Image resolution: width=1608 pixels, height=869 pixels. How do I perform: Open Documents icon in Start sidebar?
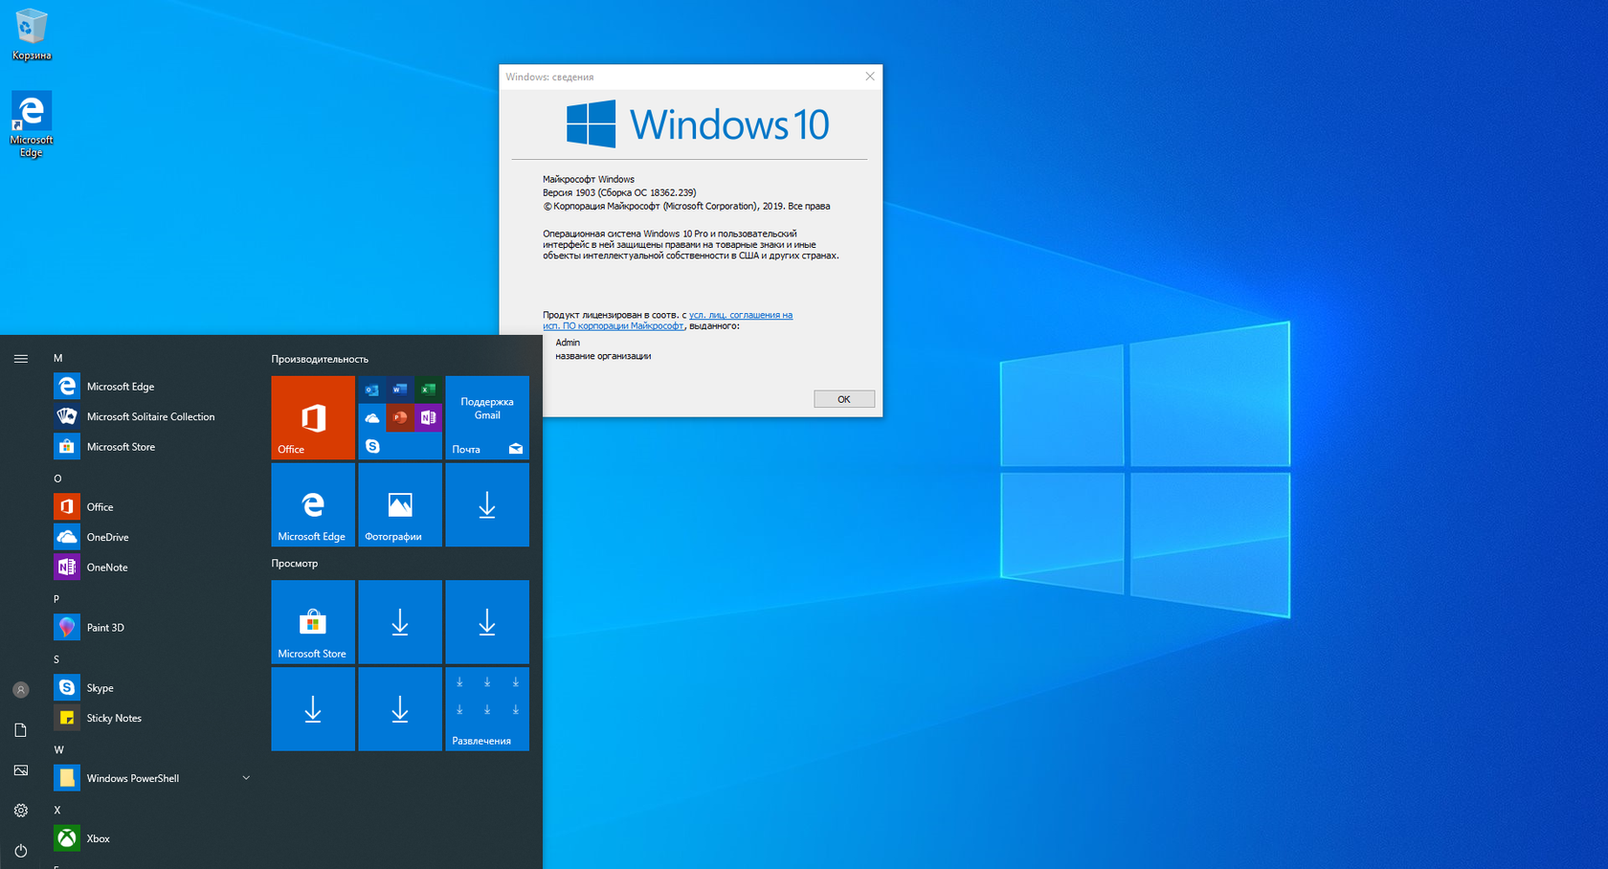[21, 730]
